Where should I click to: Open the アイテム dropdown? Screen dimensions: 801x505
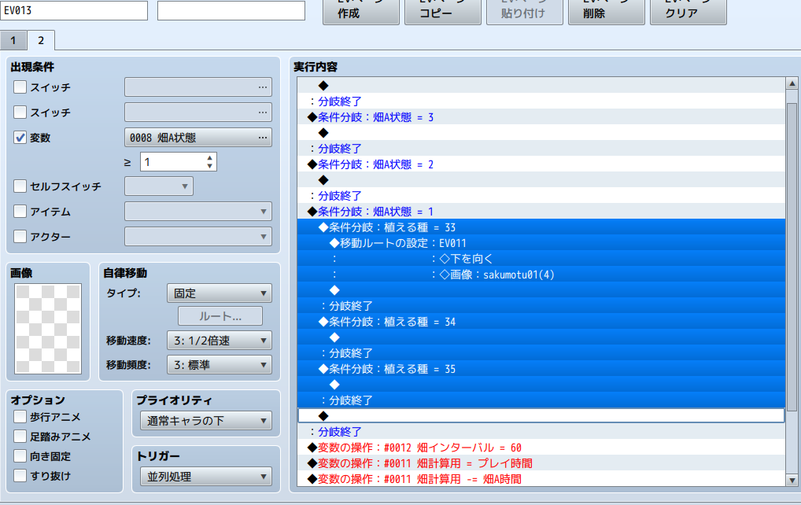point(198,211)
